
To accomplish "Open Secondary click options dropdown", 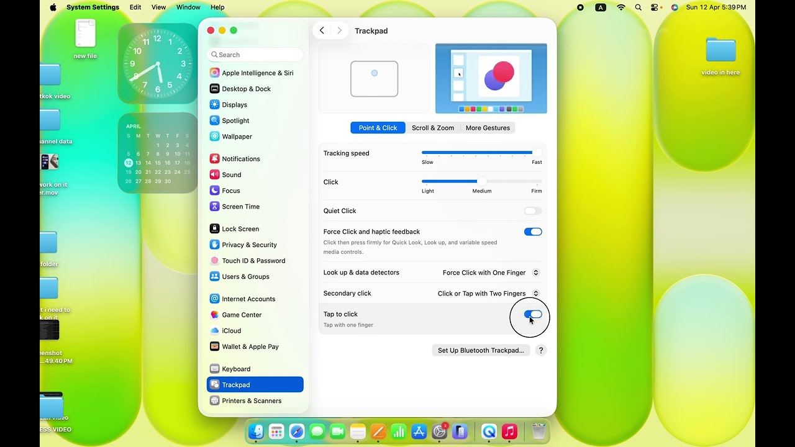I will point(488,294).
